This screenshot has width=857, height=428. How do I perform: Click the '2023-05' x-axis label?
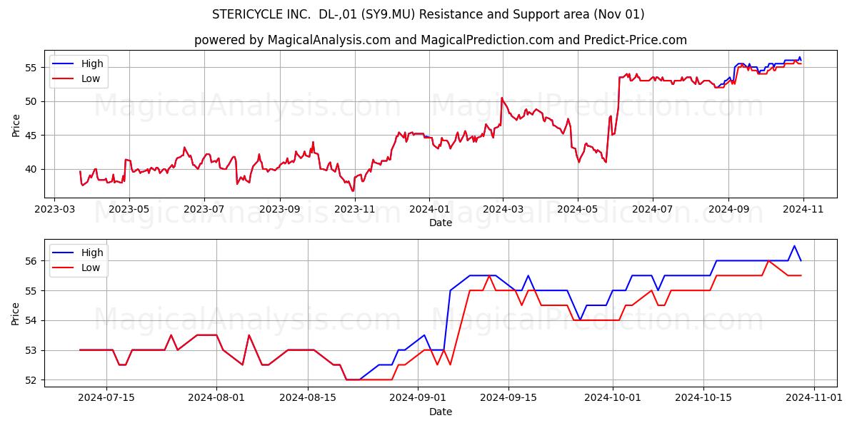[x=129, y=210]
